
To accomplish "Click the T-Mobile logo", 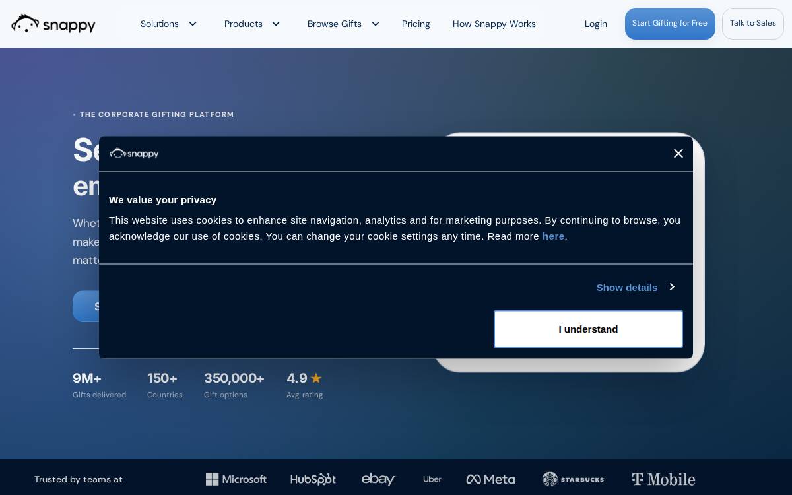I will (x=663, y=479).
